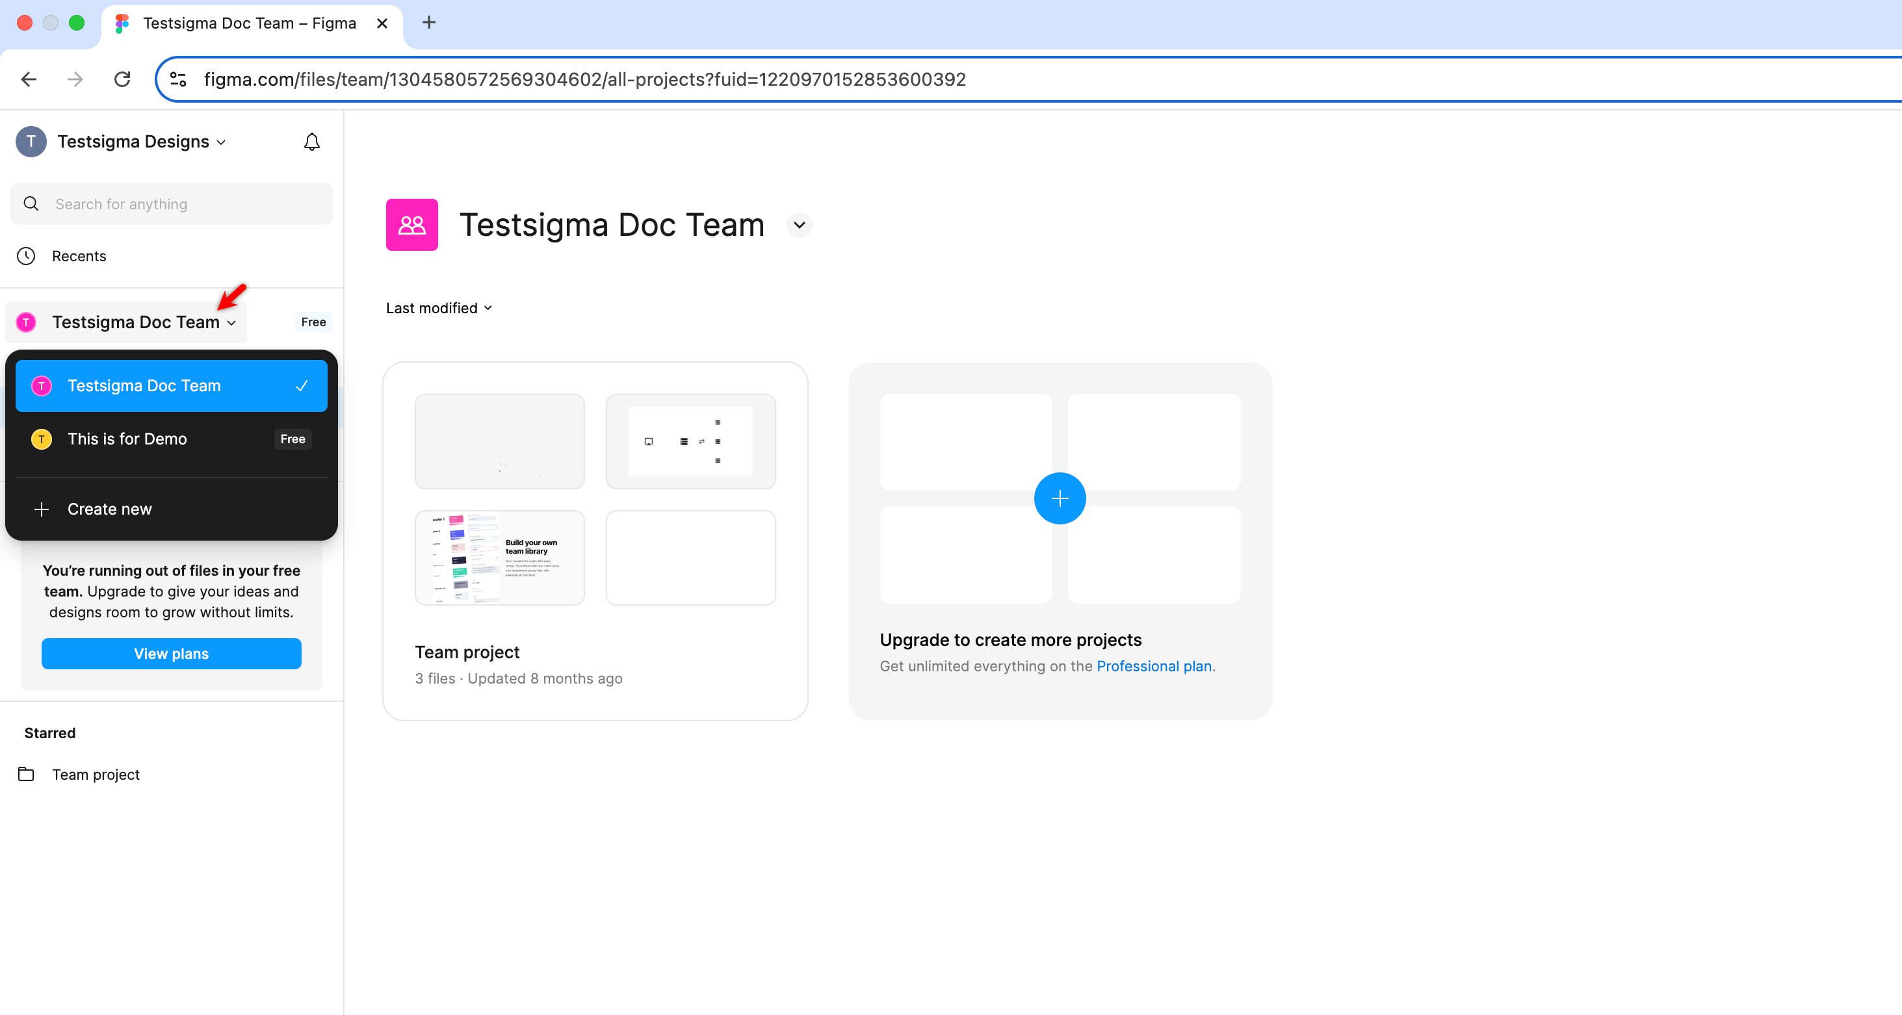
Task: Open the Recents section
Action: (x=78, y=256)
